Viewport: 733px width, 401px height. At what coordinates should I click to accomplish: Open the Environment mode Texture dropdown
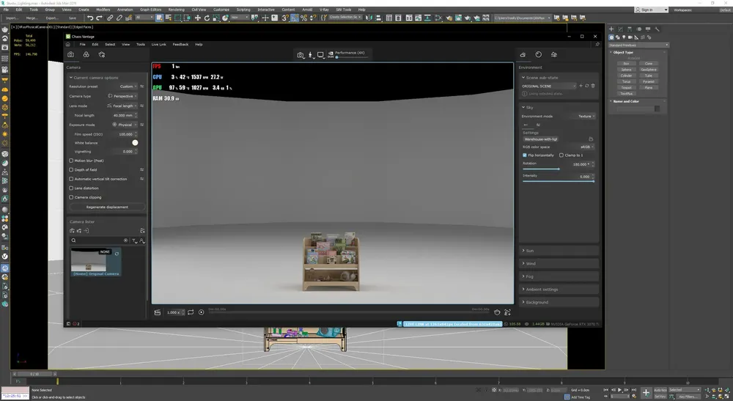pos(586,117)
